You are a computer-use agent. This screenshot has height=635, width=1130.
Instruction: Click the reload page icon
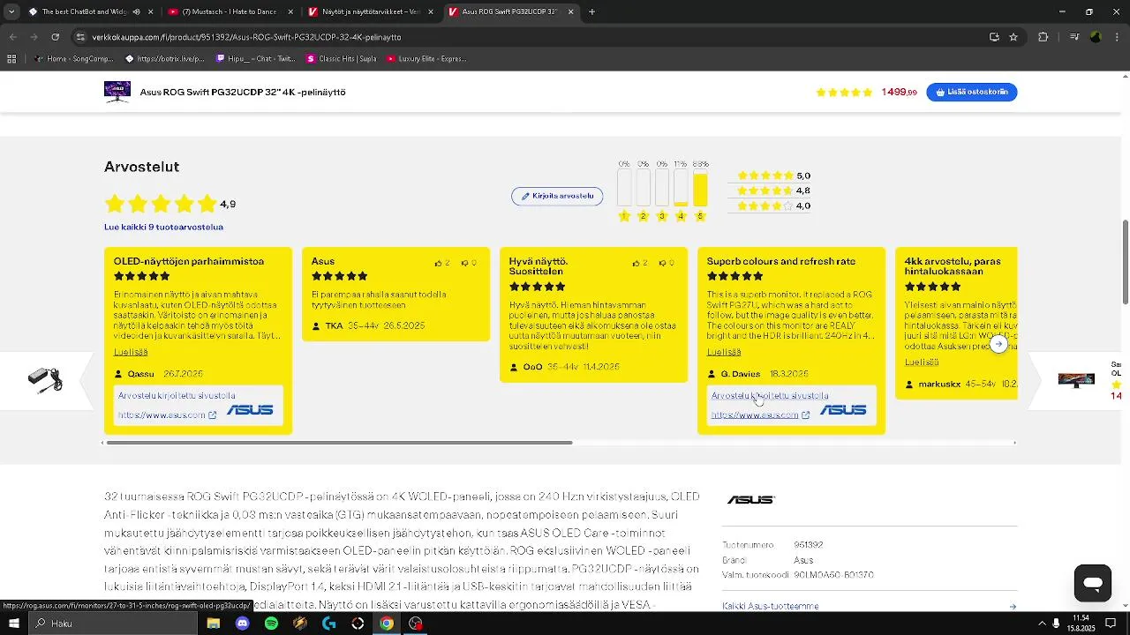point(55,37)
